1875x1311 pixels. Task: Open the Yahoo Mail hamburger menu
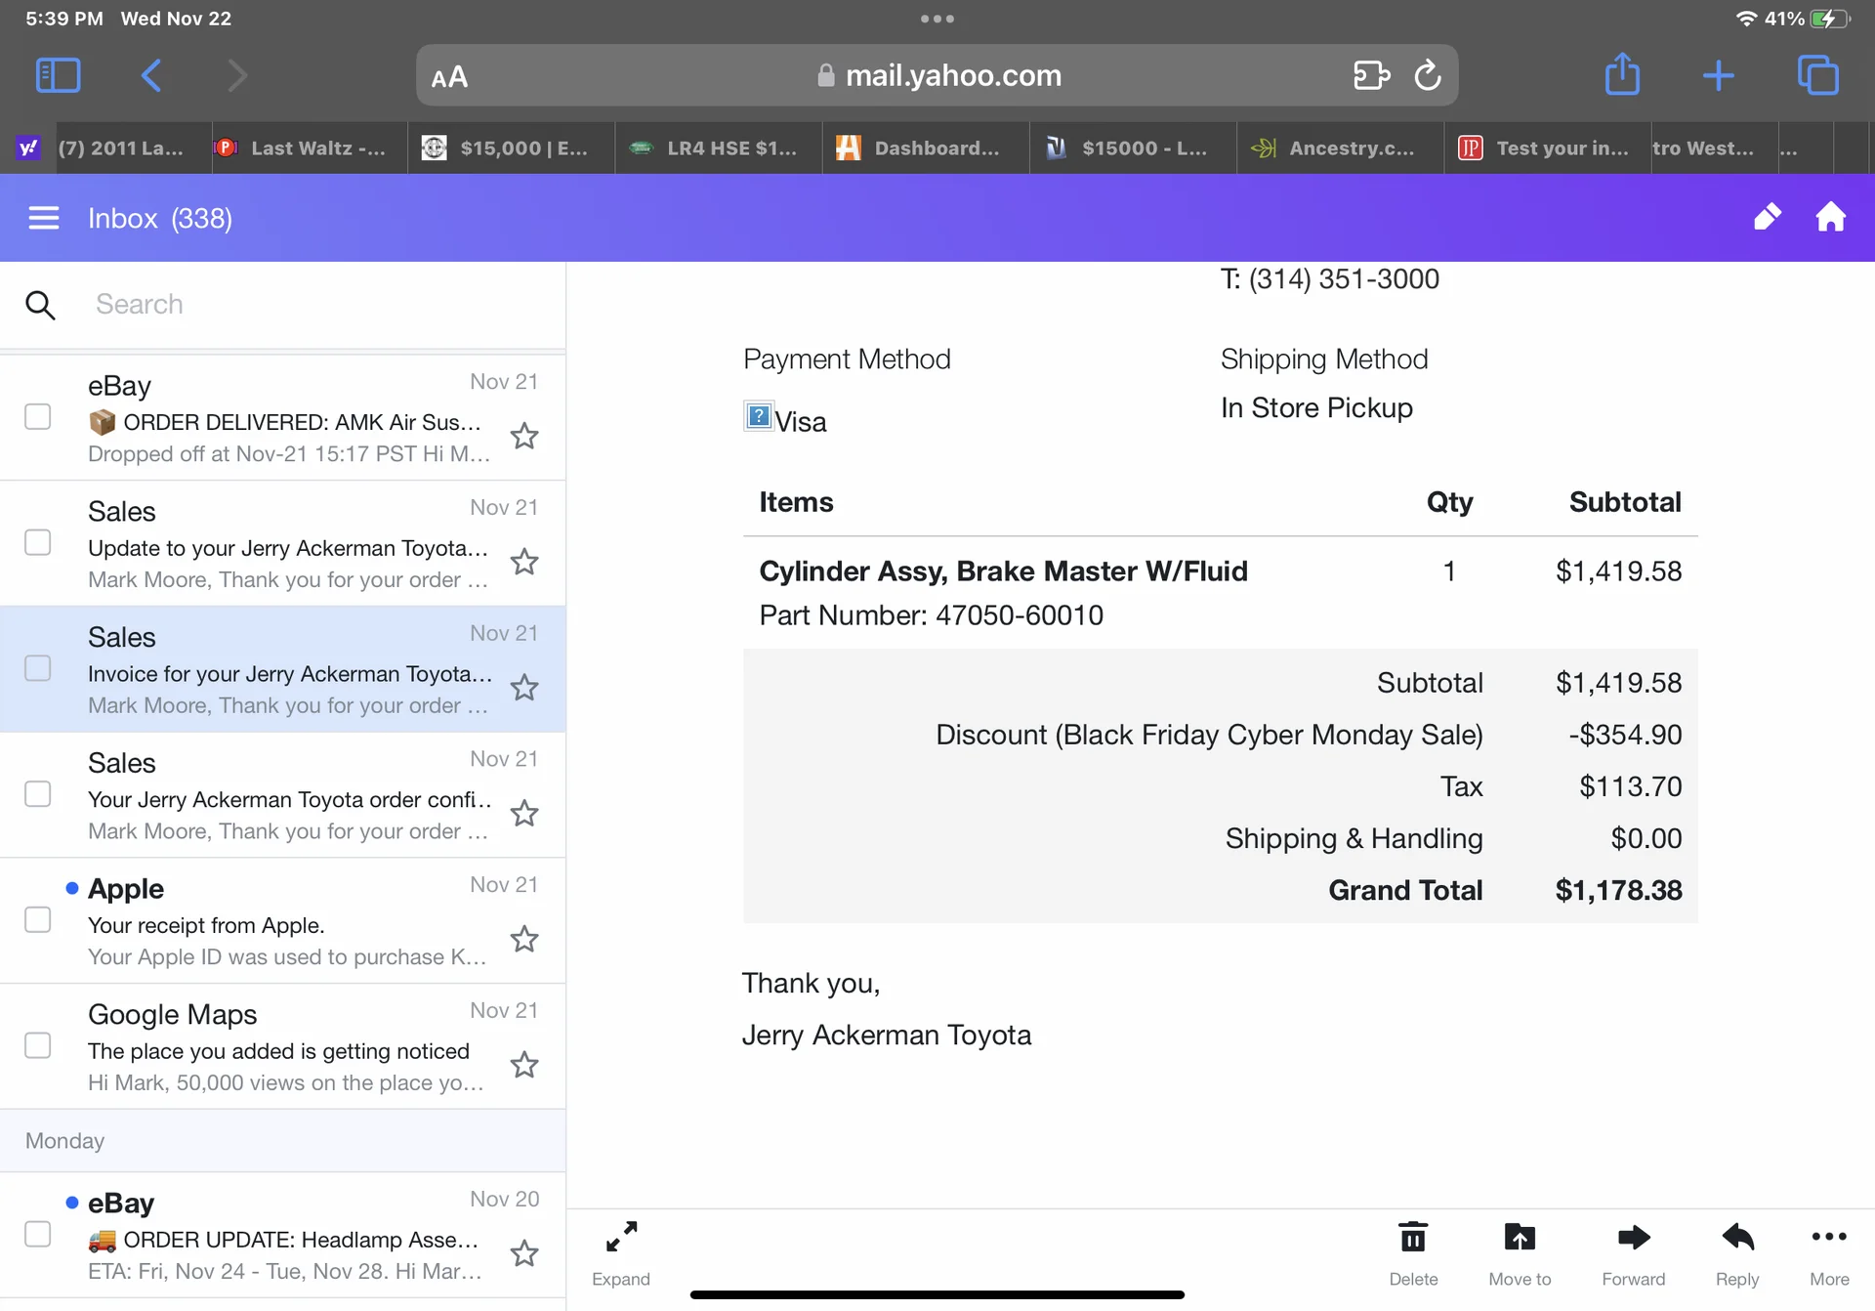pyautogui.click(x=44, y=218)
